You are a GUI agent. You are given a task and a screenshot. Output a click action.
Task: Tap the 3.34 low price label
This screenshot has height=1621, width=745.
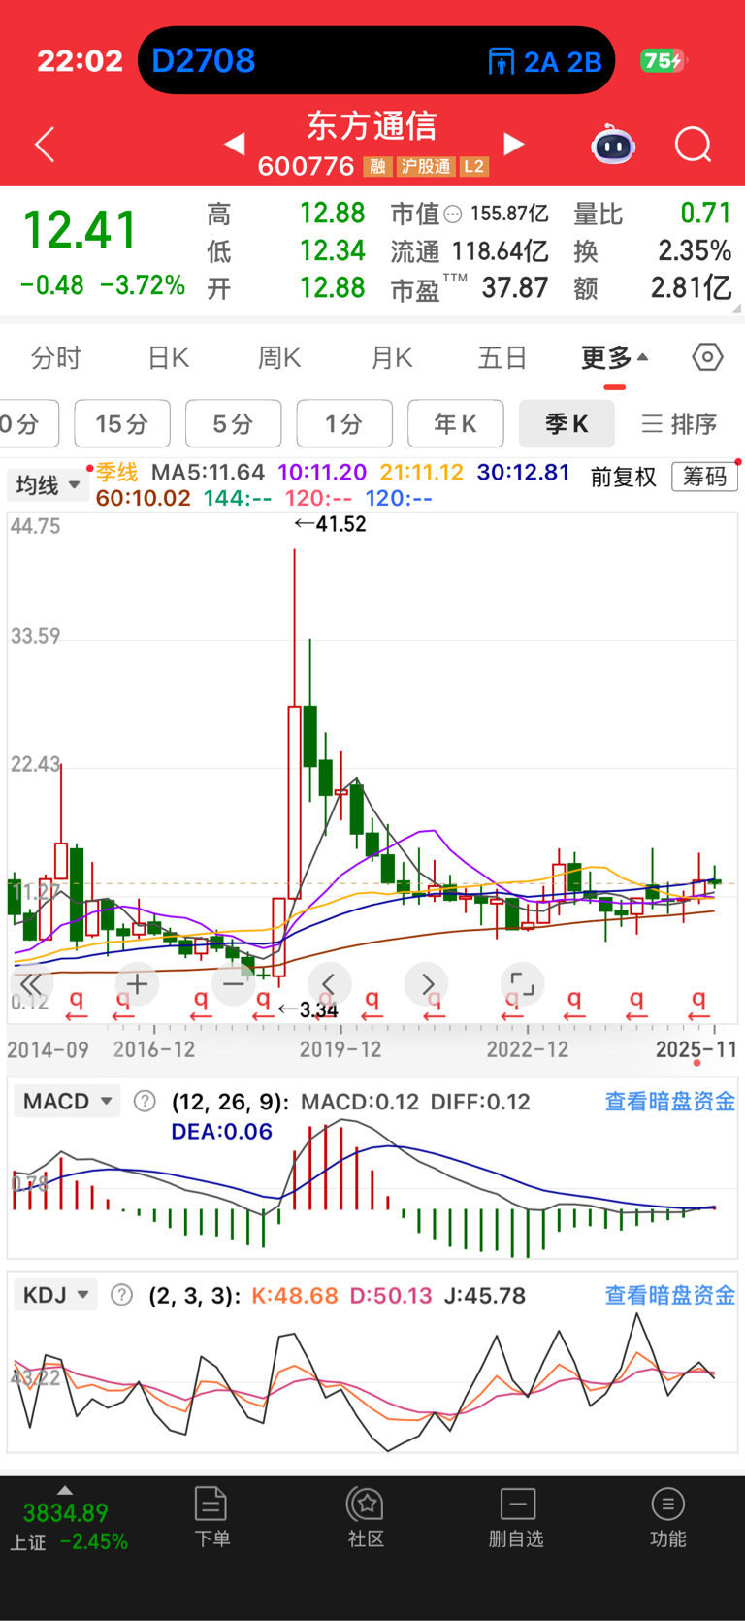[x=308, y=1010]
